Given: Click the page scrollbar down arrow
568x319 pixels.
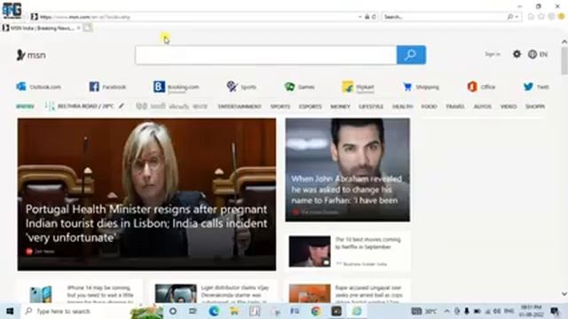Looking at the screenshot, I should [564, 293].
